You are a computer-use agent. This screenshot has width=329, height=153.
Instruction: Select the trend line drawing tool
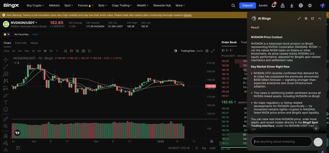[6, 67]
